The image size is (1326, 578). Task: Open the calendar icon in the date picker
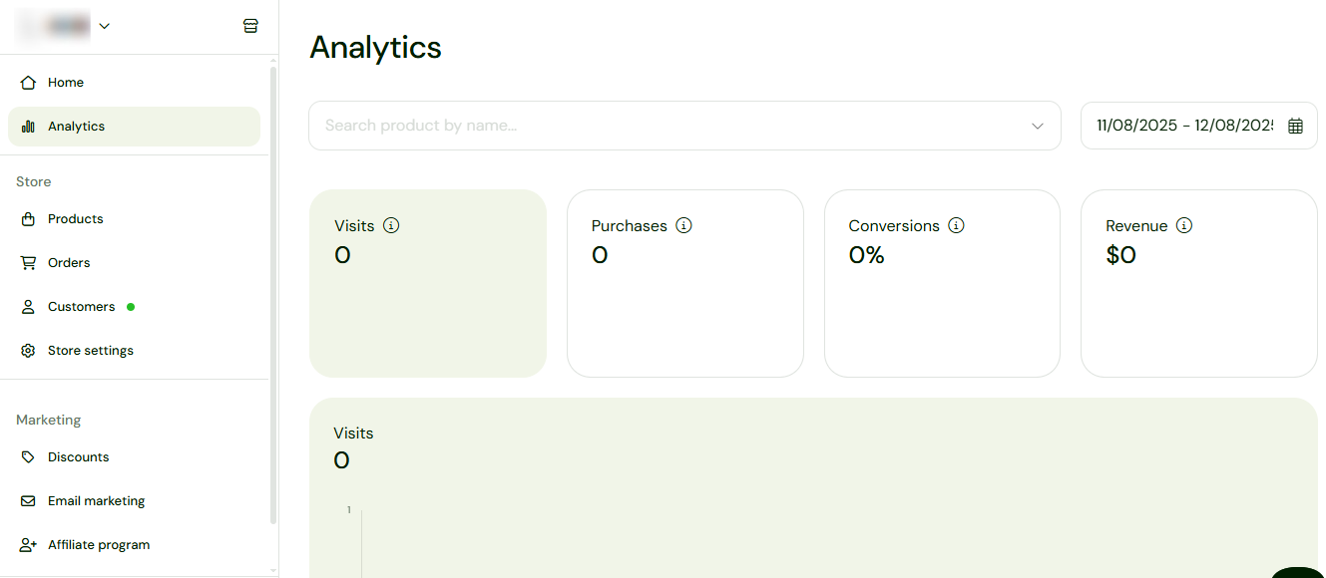pos(1294,125)
